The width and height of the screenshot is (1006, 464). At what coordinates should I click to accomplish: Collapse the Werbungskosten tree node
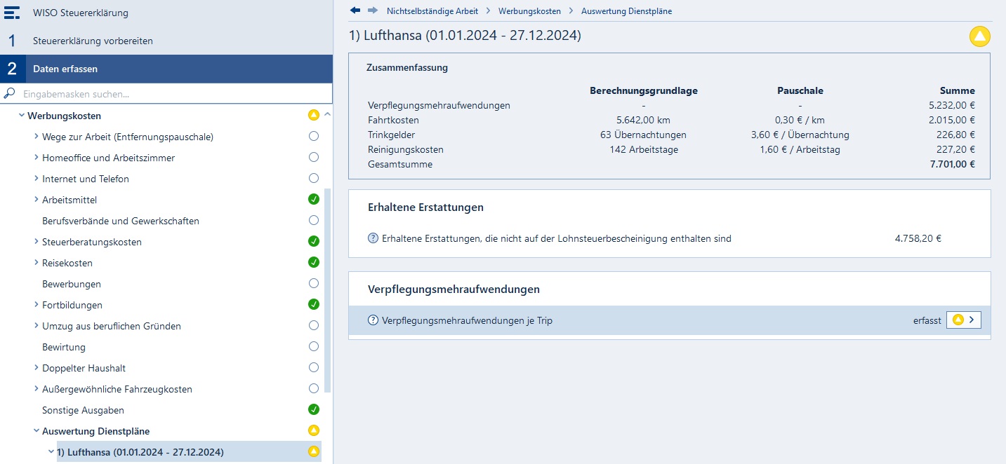pos(21,116)
